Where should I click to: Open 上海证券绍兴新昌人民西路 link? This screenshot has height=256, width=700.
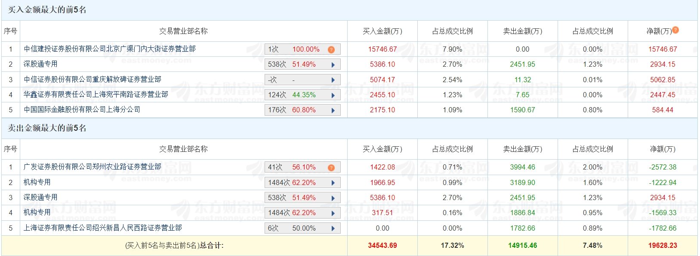click(x=102, y=228)
